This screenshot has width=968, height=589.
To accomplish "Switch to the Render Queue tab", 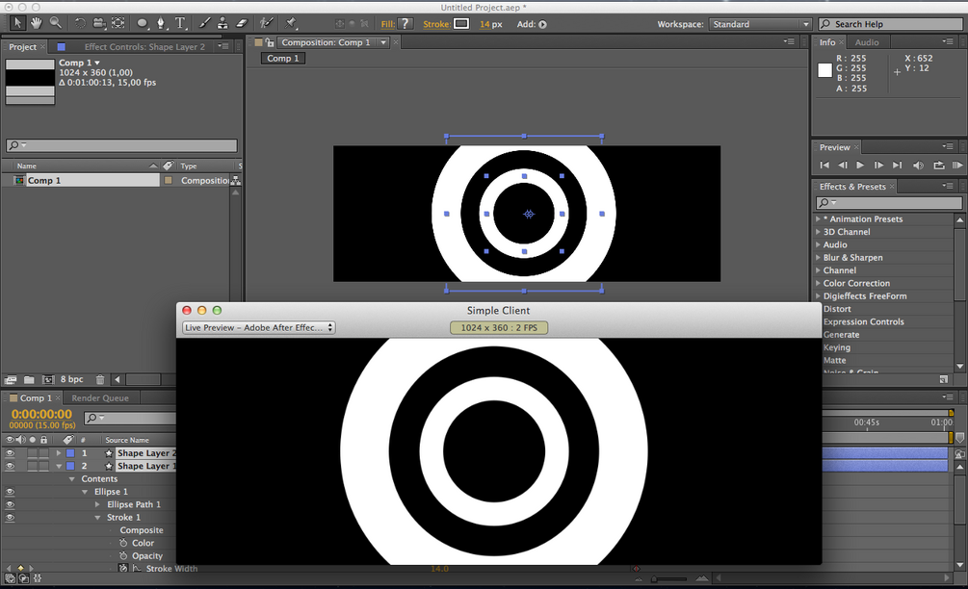I will (x=100, y=398).
